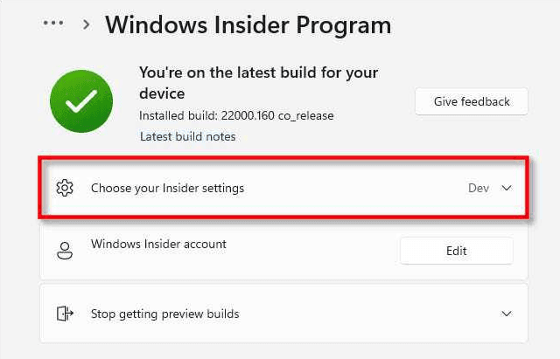
Task: Click the Windows Insider Program page title
Action: pyautogui.click(x=248, y=25)
